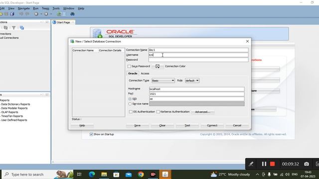Open Microsoft Store from the taskbar
The image size is (319, 179).
click(116, 175)
